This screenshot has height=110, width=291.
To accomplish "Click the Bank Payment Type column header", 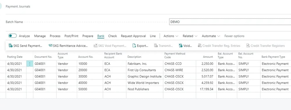I will (273, 57).
